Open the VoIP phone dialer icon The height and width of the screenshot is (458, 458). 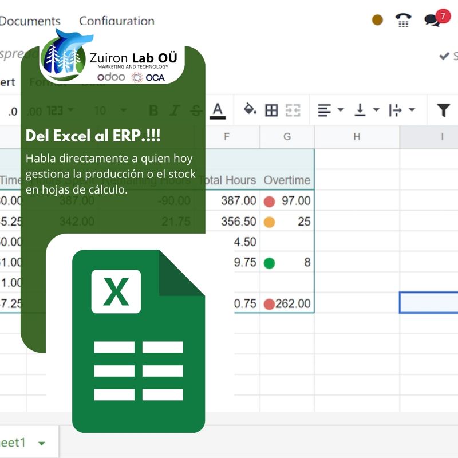pos(403,20)
